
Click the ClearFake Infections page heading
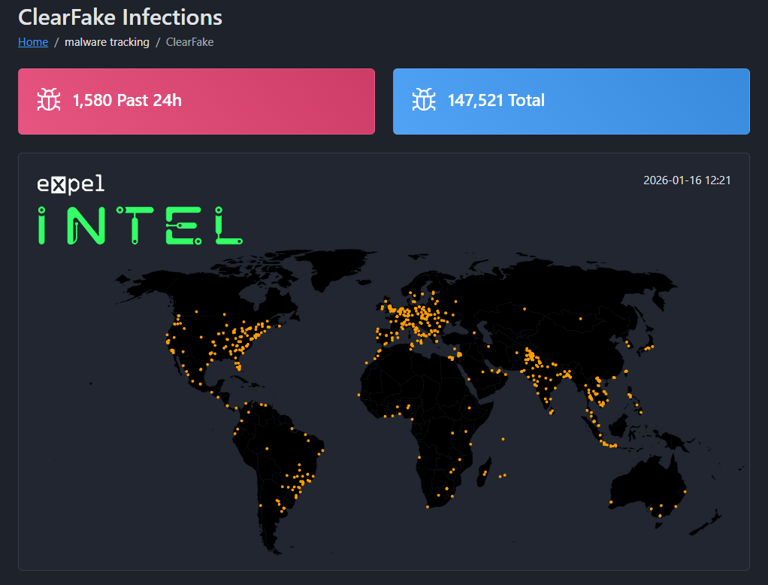[119, 17]
